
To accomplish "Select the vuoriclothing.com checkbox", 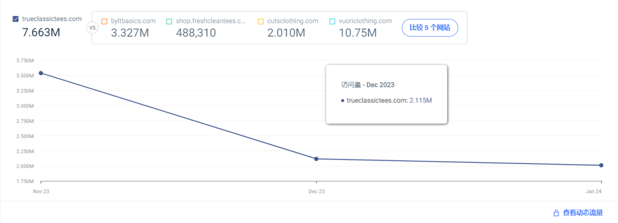I will pyautogui.click(x=332, y=21).
